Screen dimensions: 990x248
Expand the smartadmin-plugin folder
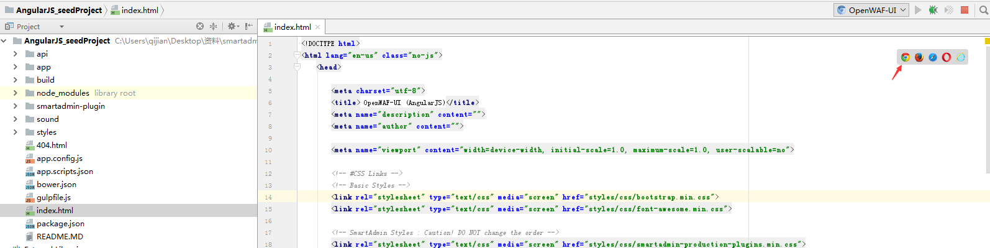coord(16,106)
